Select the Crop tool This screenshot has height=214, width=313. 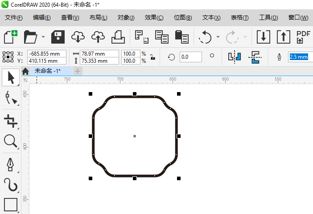tap(11, 121)
